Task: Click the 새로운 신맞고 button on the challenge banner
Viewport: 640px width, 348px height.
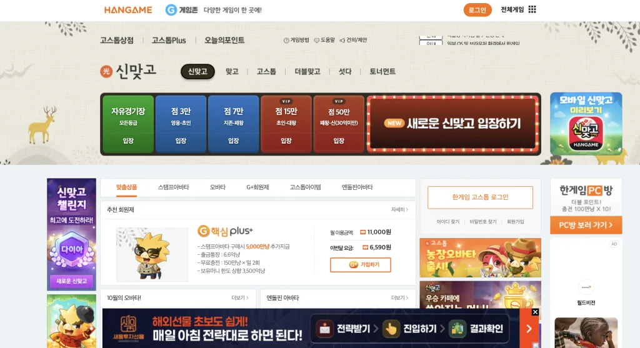Action: click(71, 281)
